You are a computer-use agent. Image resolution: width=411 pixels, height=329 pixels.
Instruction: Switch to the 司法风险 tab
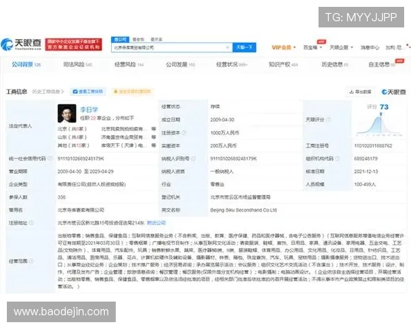tap(77, 64)
